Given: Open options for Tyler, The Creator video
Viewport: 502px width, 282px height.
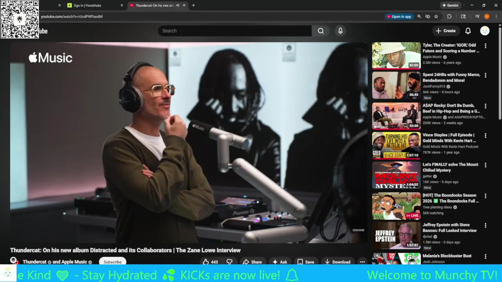Looking at the screenshot, I should pyautogui.click(x=486, y=46).
